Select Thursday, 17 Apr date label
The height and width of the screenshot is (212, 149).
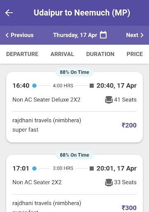75,35
